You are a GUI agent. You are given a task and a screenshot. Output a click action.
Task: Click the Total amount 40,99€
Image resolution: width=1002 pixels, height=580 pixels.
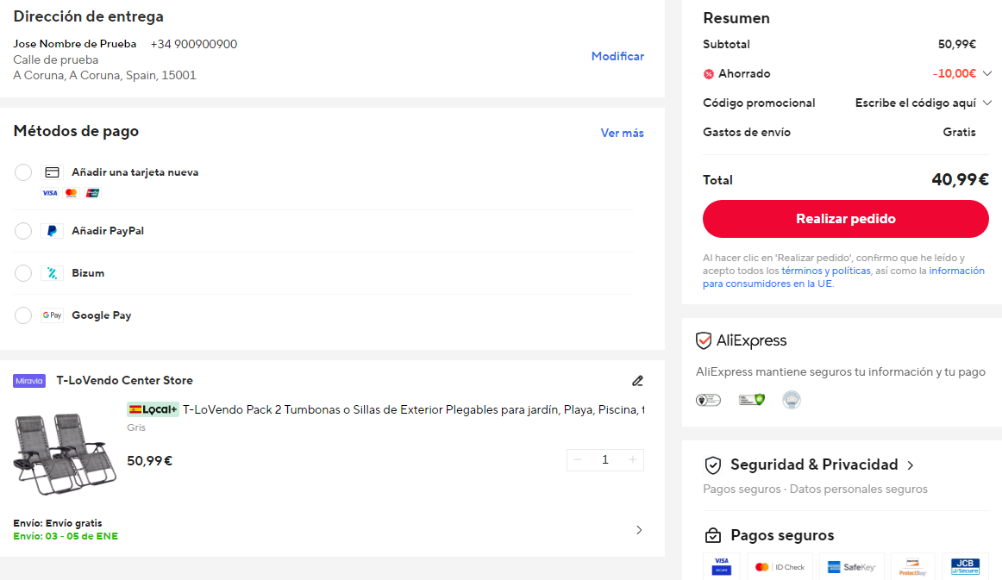960,180
